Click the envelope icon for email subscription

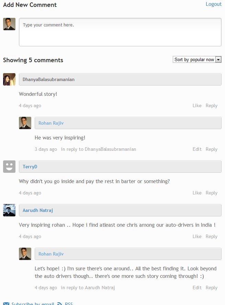click(6, 304)
